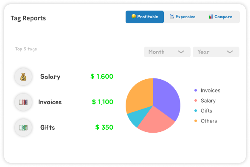Click the blue Gifts legend dot
The height and width of the screenshot is (167, 250).
(x=196, y=111)
